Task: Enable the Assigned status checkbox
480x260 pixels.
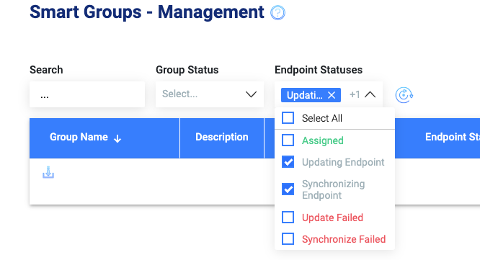Action: tap(288, 140)
